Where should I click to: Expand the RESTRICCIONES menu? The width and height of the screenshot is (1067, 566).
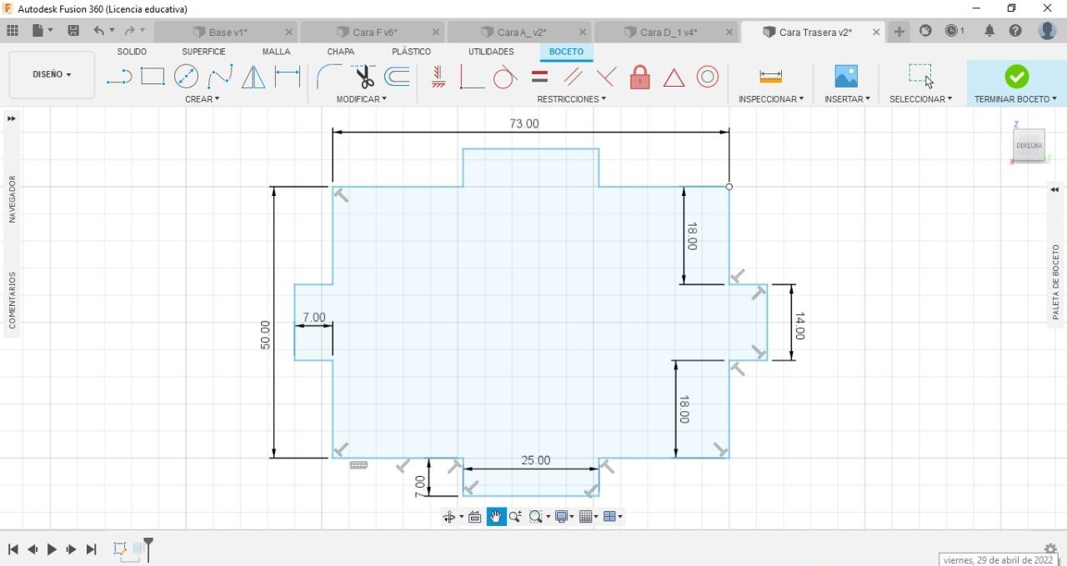pyautogui.click(x=572, y=99)
